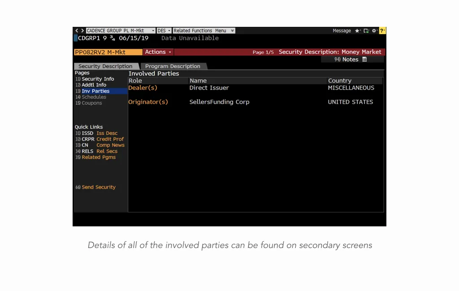Viewport: 459px width, 291px height.
Task: Open the DES function dropdown
Action: [x=164, y=31]
